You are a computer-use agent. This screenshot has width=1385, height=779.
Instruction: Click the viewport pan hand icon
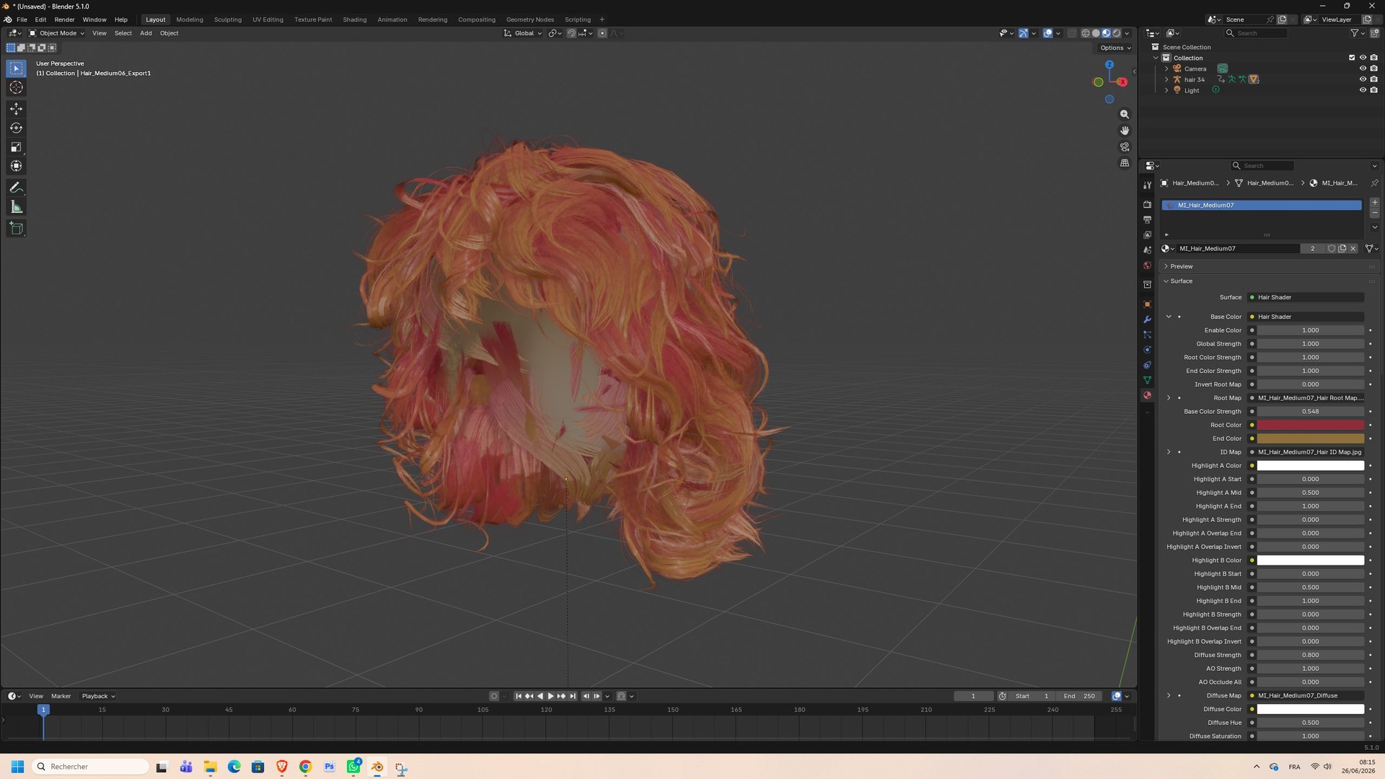coord(1125,131)
